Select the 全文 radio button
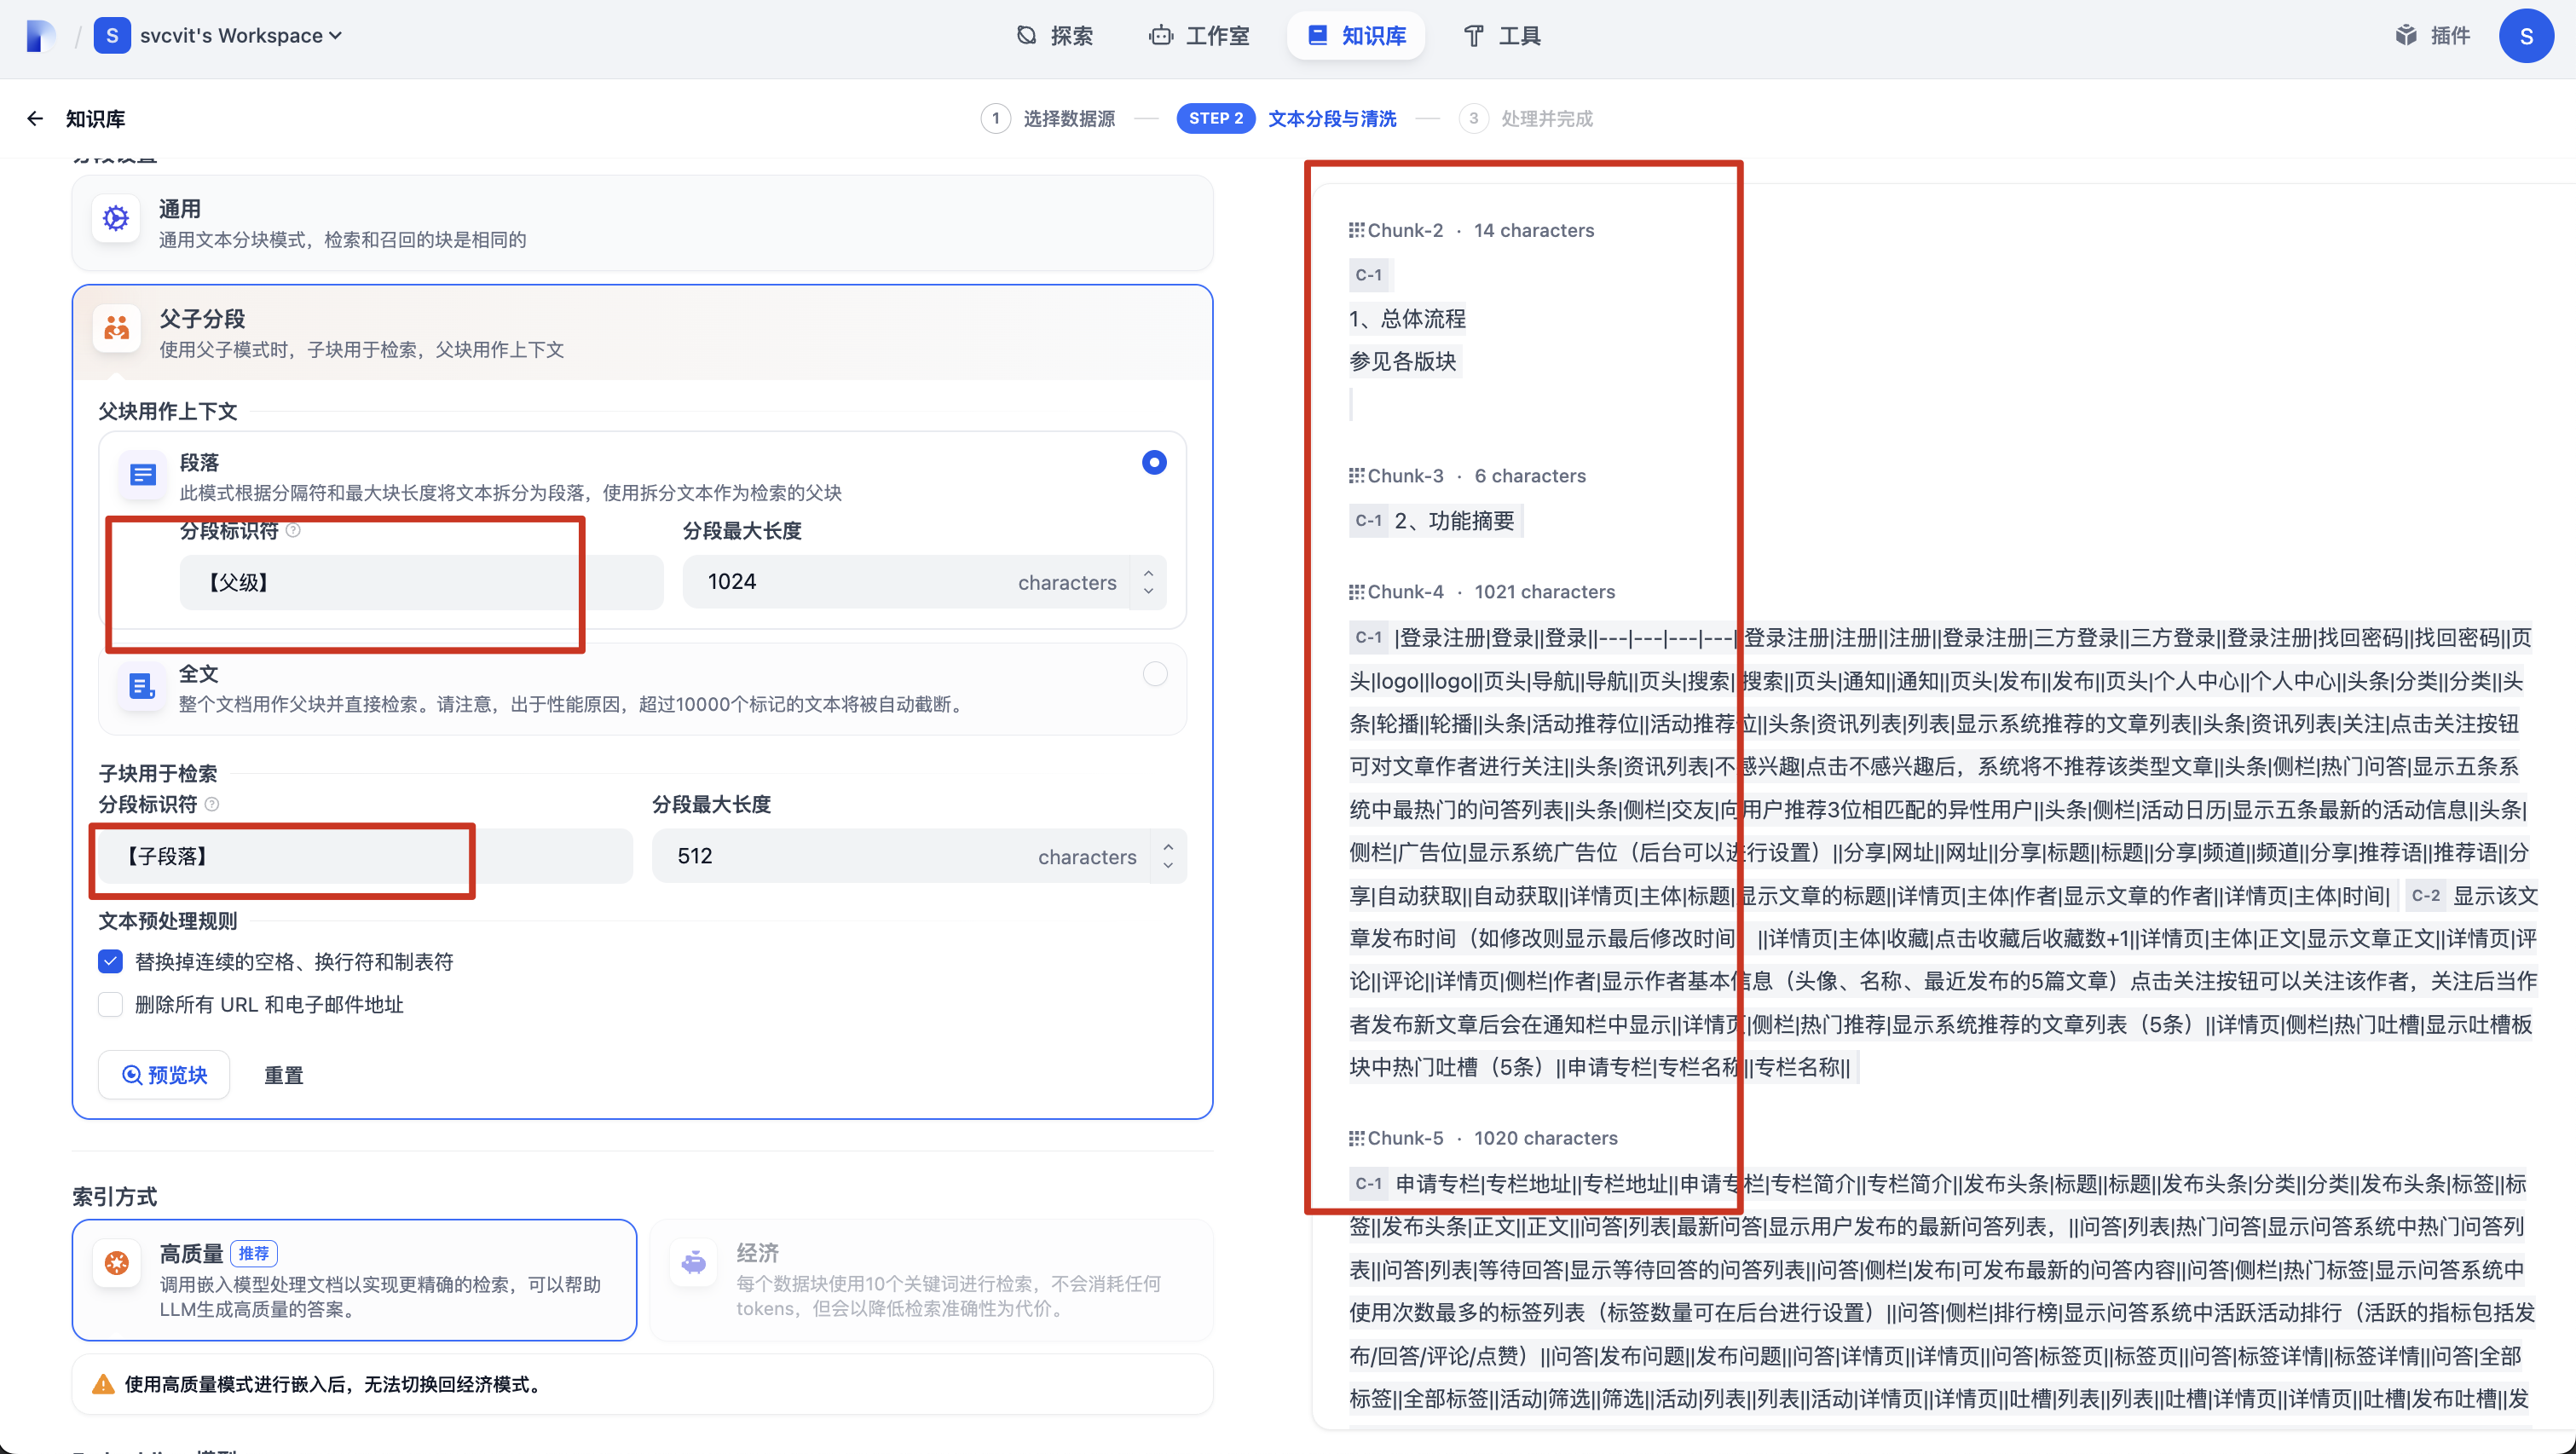Screen dimensions: 2576x1454 (x=1154, y=675)
